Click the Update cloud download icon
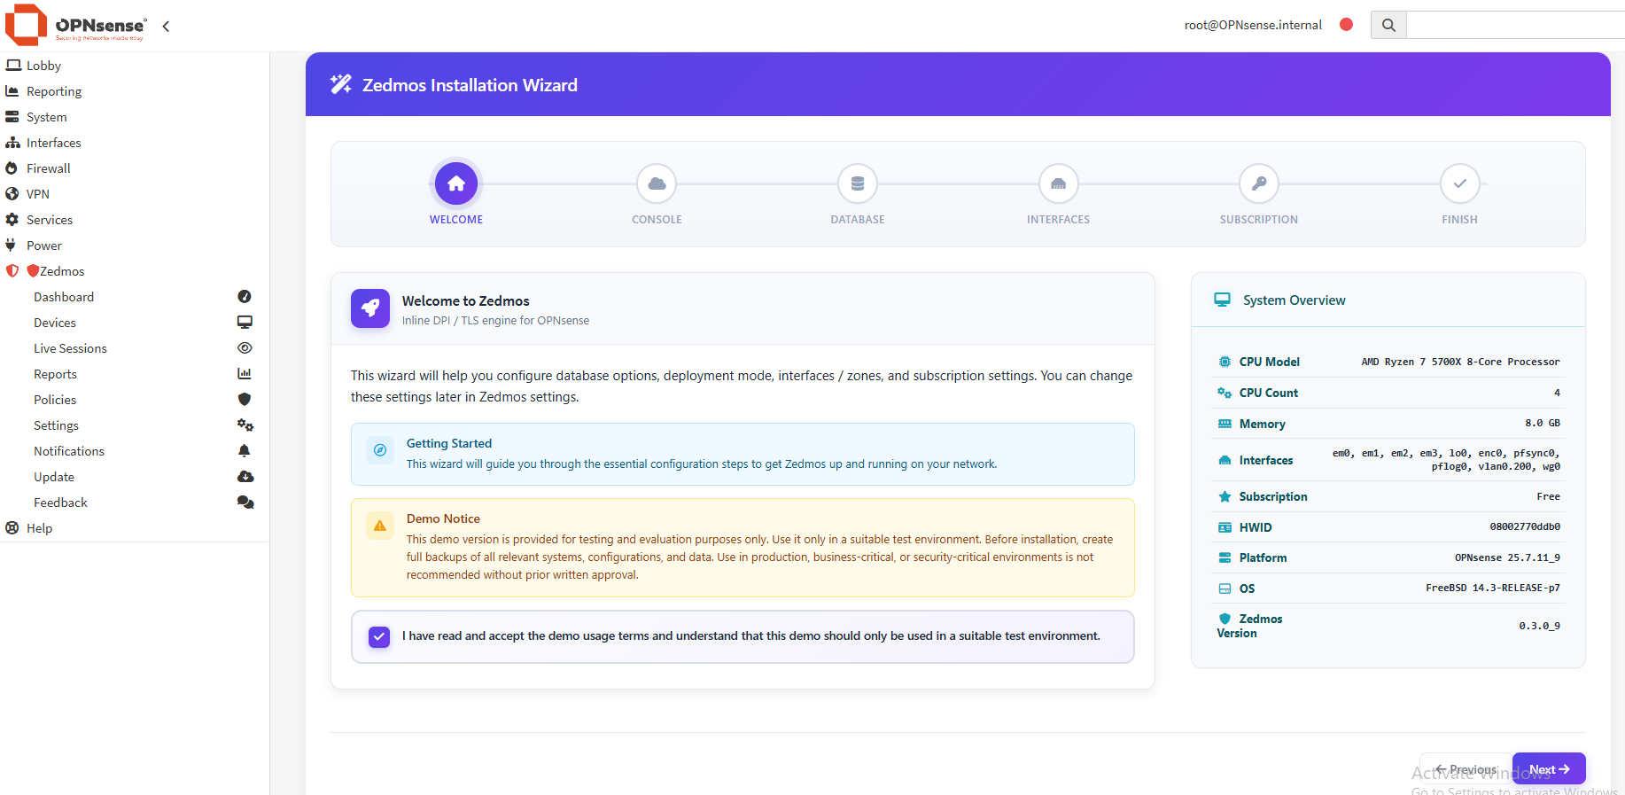 (x=245, y=476)
